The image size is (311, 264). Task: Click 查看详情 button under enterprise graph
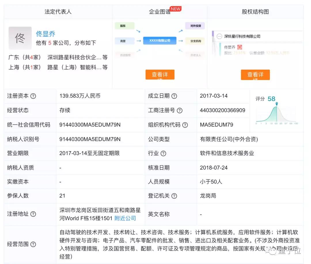[x=160, y=75]
